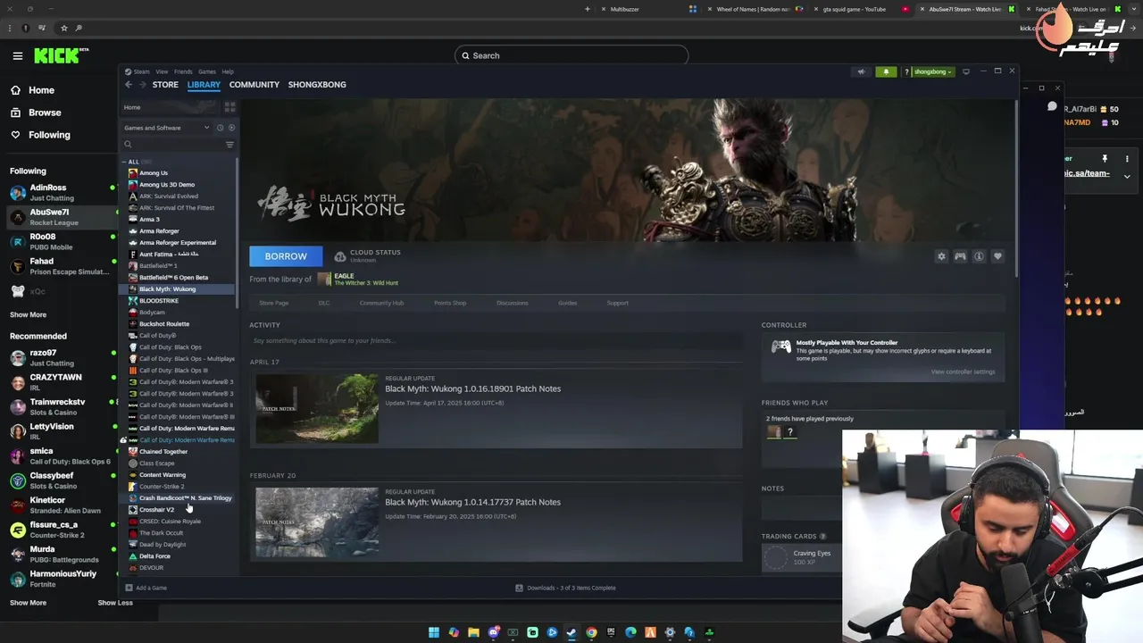Click the library search magnifier icon

pyautogui.click(x=128, y=145)
